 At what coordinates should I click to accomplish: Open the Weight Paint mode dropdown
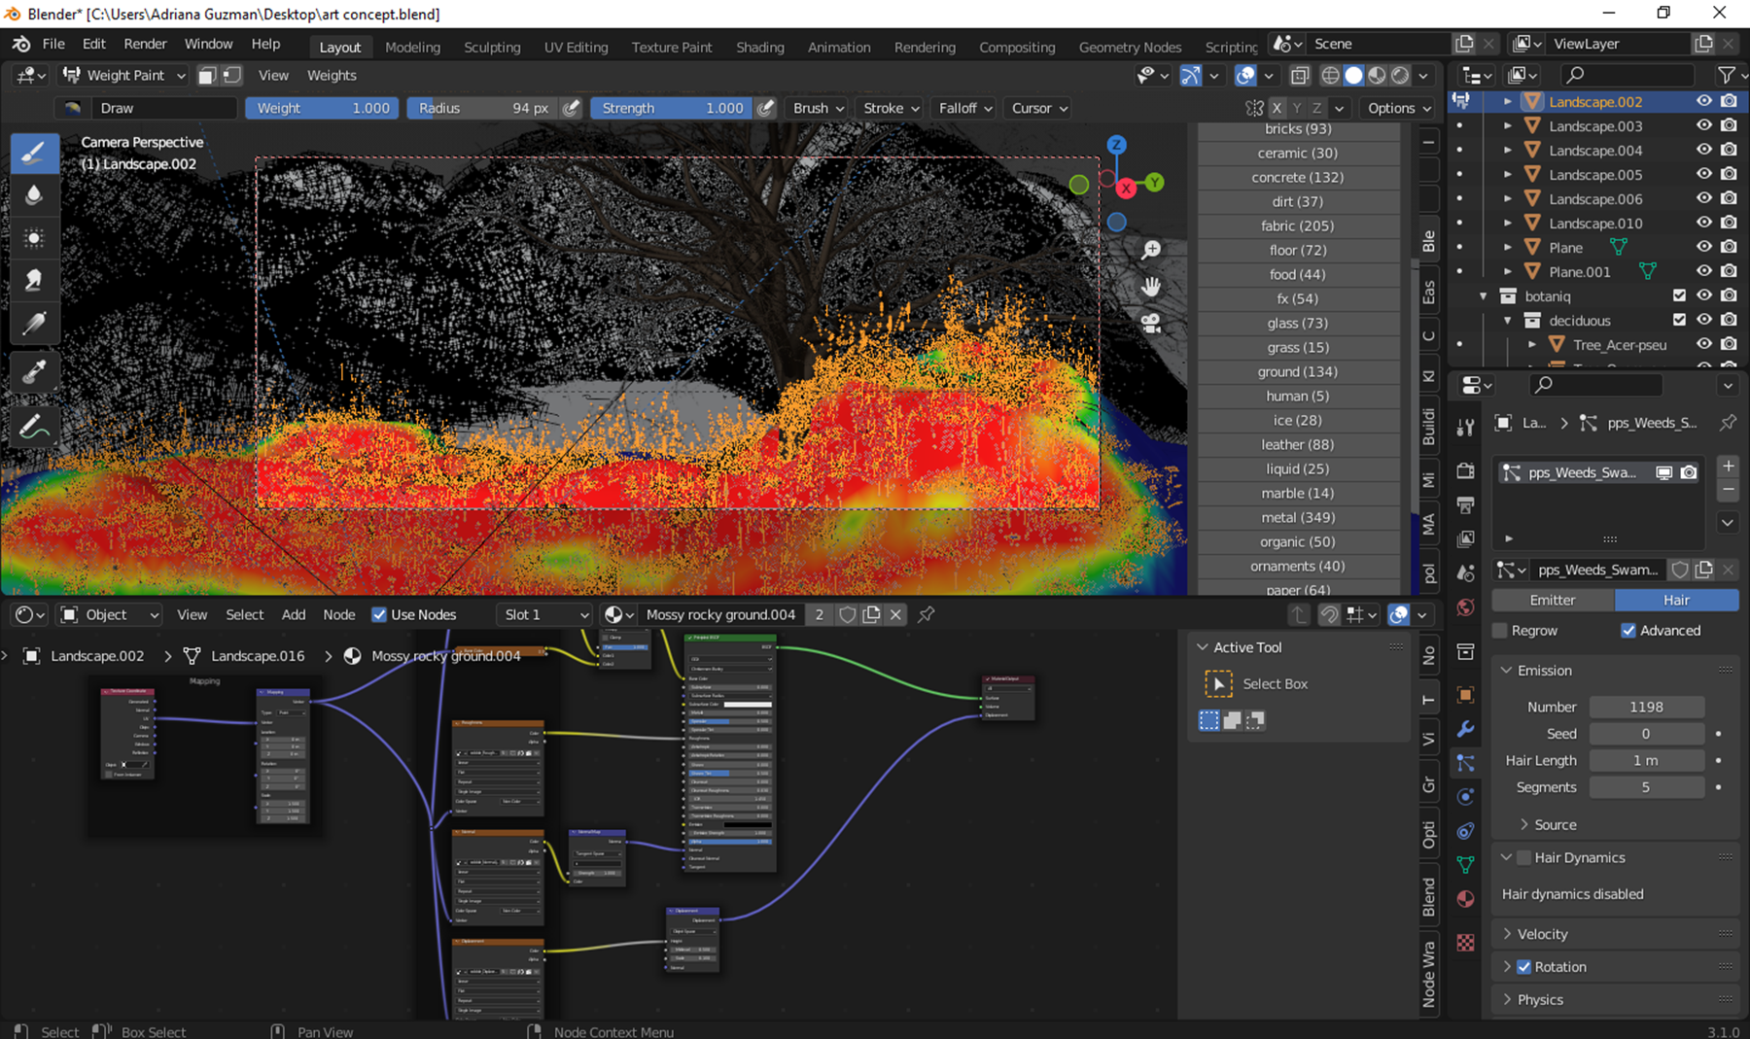[123, 75]
